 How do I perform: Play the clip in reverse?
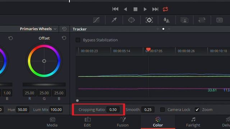(125, 9)
